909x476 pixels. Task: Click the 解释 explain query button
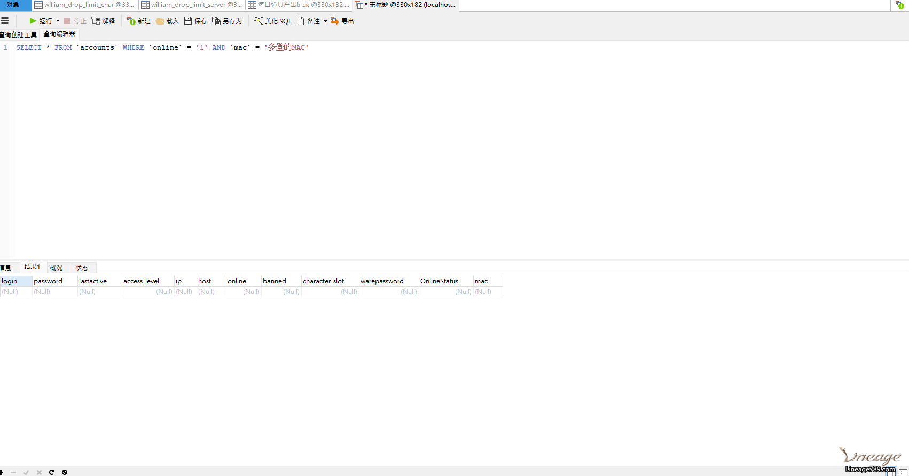103,21
